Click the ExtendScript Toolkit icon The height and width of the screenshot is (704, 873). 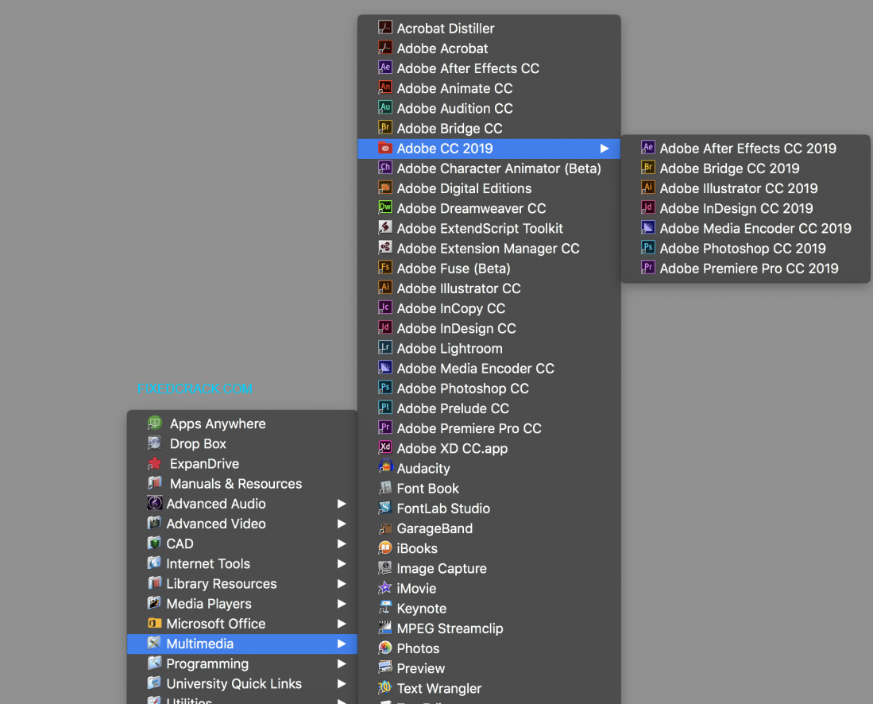click(384, 227)
